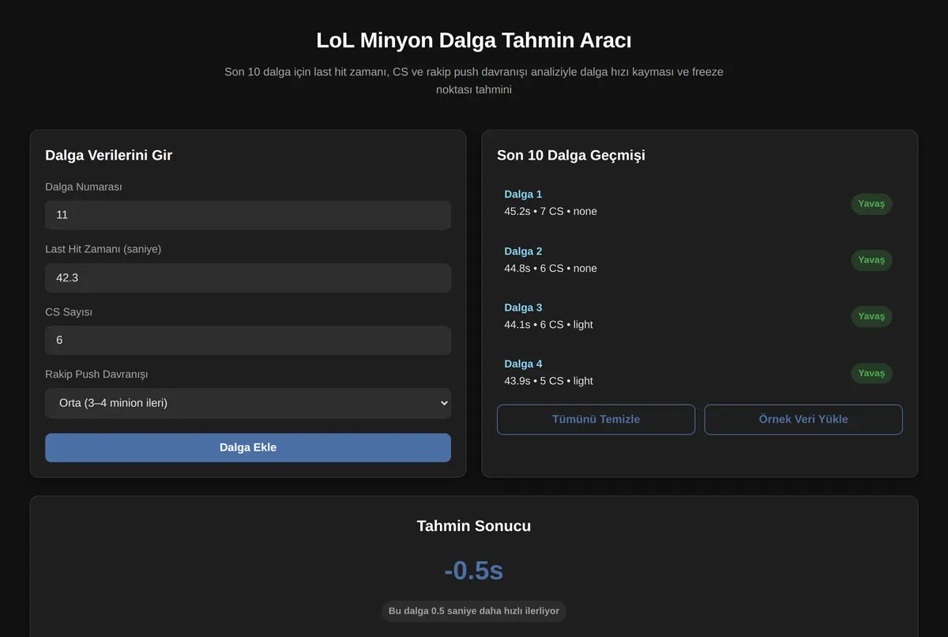948x637 pixels.
Task: Click the Yavaş badge on Dalga 1
Action: click(x=871, y=204)
